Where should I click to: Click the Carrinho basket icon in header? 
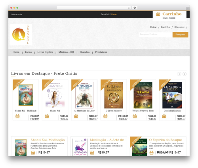tap(158, 14)
